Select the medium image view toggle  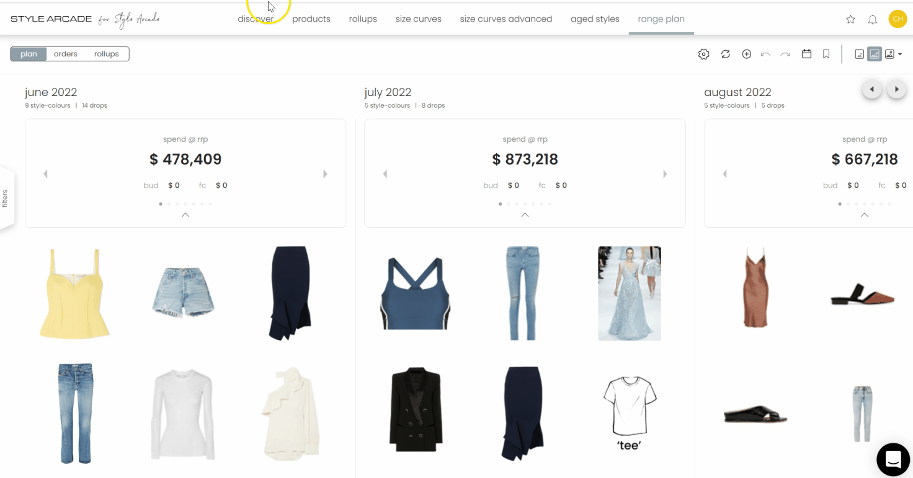(x=875, y=54)
